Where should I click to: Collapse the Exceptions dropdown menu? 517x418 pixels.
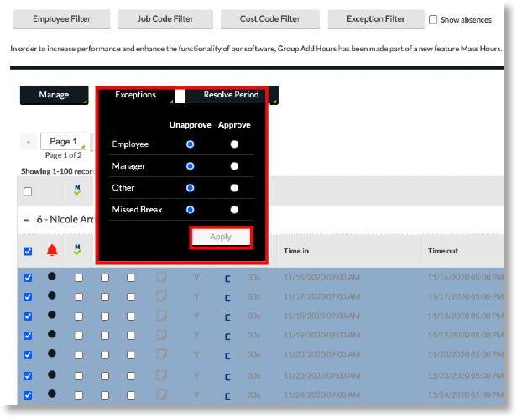tap(136, 95)
